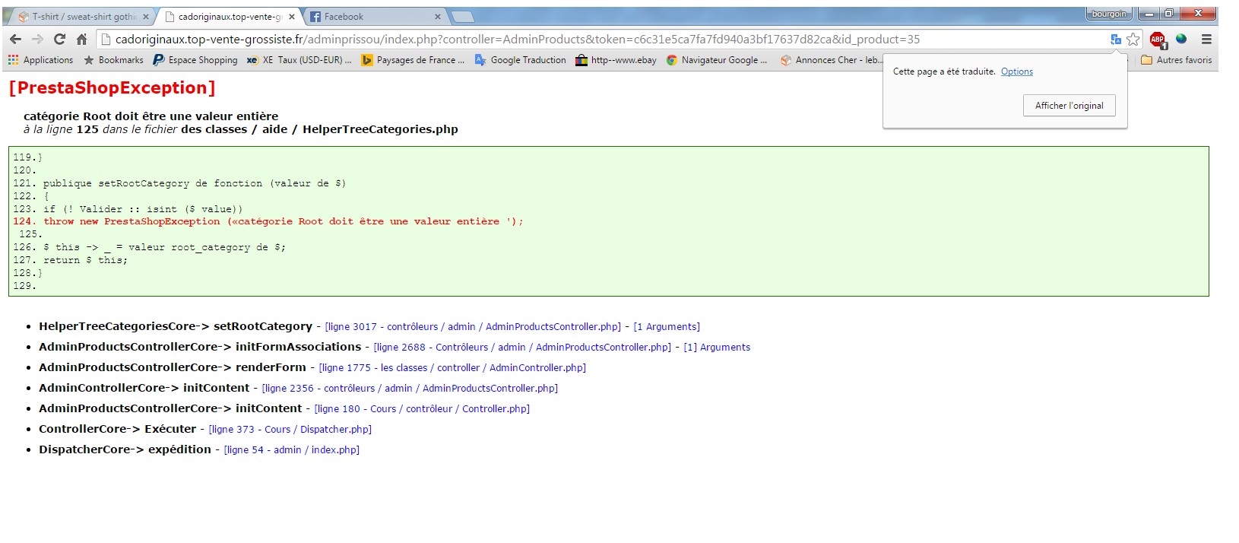Close the cadoriginaux.top-vente tab
The width and height of the screenshot is (1239, 543).
(x=292, y=17)
